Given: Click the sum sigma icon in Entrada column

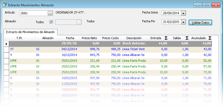Looking at the screenshot, I should click(x=166, y=38).
